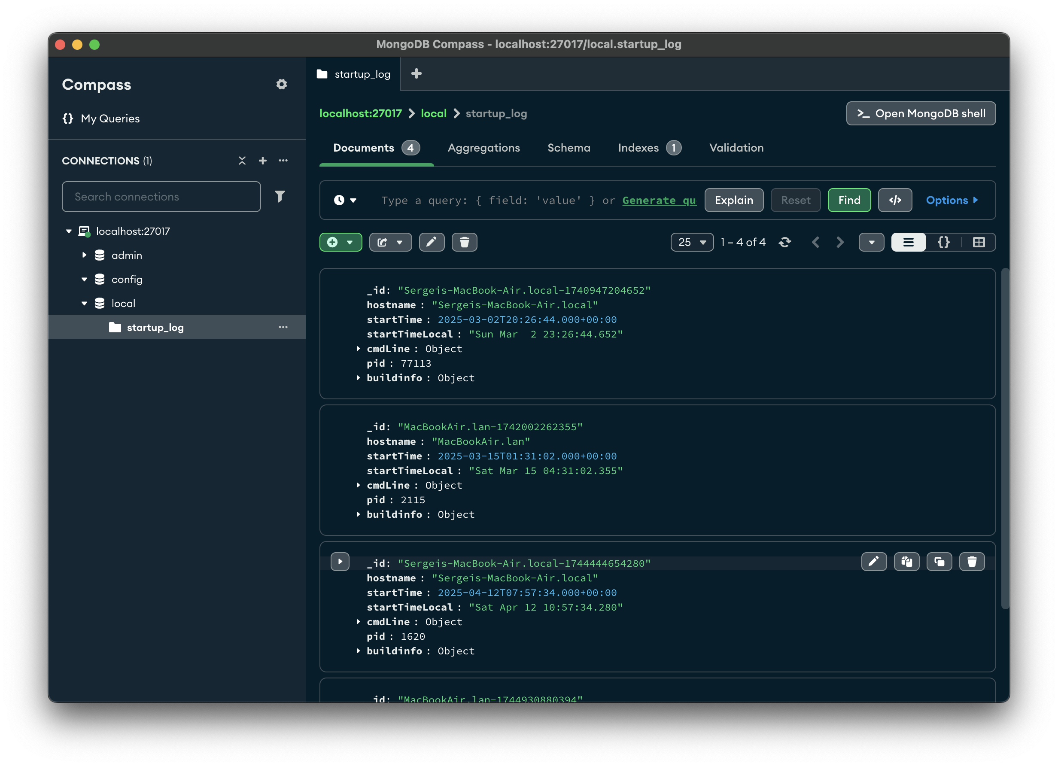
Task: Click hostname value "MacBookAir.lan"
Action: tap(480, 441)
